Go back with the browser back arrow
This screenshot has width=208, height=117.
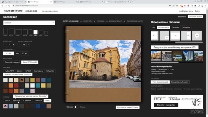pyautogui.click(x=2, y=6)
